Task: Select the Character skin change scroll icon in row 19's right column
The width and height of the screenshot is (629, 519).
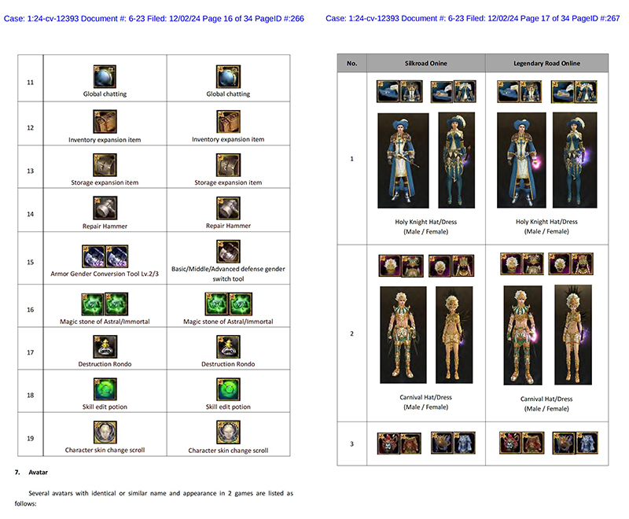Action: (x=228, y=432)
